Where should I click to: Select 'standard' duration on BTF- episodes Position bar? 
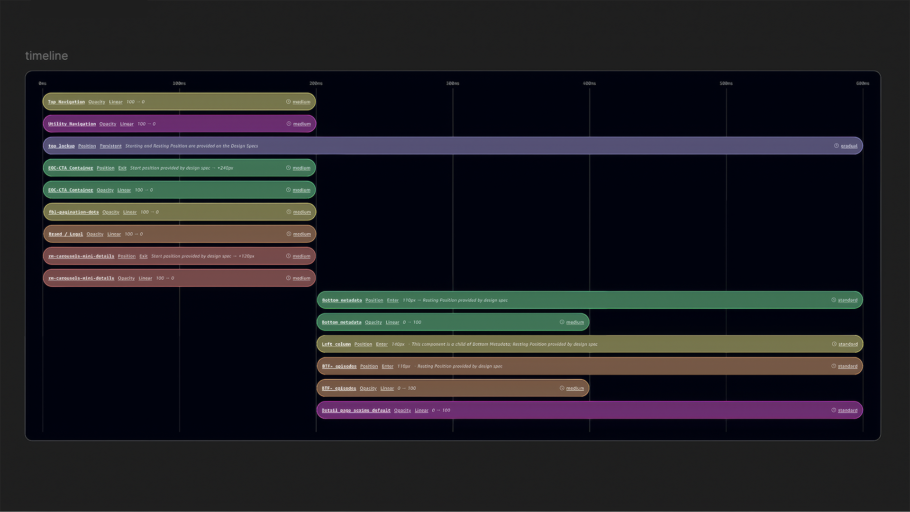pyautogui.click(x=847, y=366)
